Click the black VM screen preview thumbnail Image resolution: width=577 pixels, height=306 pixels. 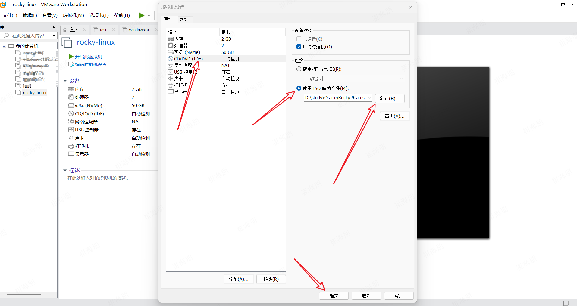(453, 153)
